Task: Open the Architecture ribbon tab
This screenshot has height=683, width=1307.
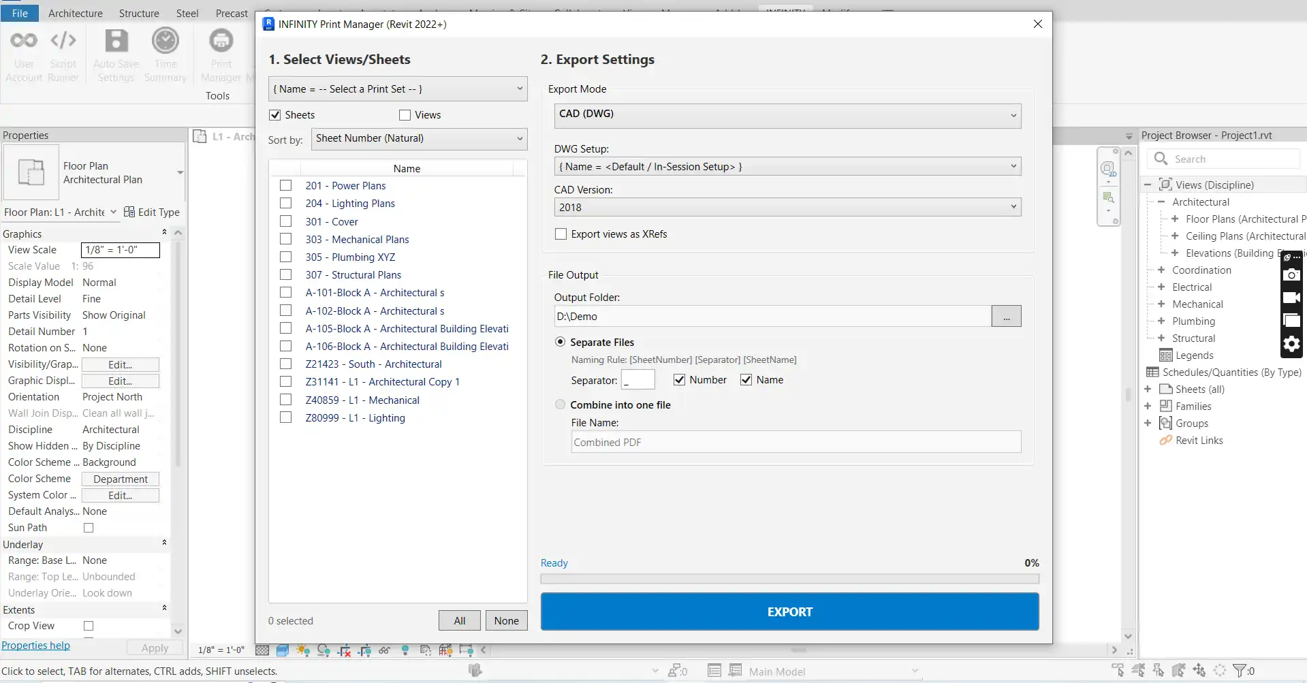Action: click(76, 14)
